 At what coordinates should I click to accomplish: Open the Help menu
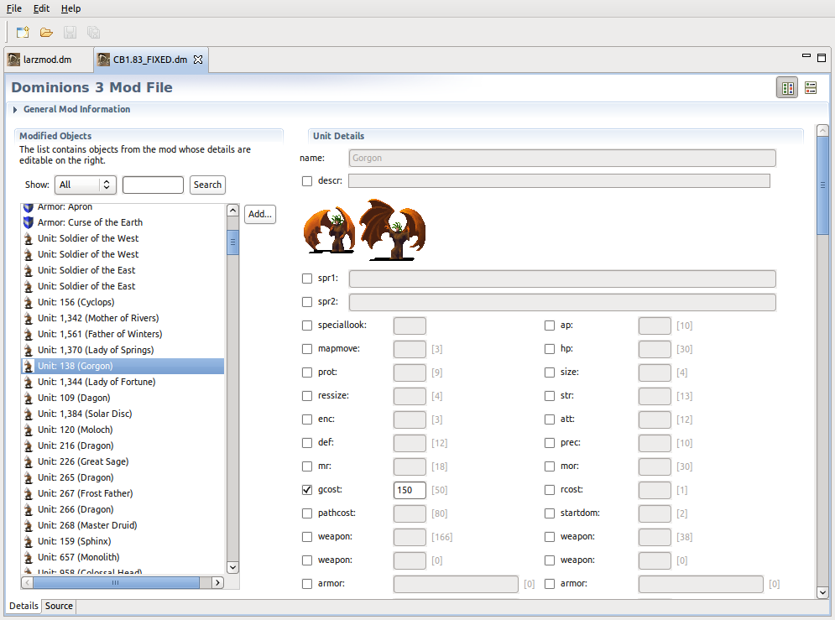[x=70, y=8]
